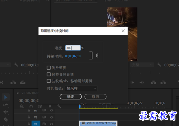Enable the 保持音频音调 checkbox
The width and height of the screenshot is (179, 126).
(49, 74)
